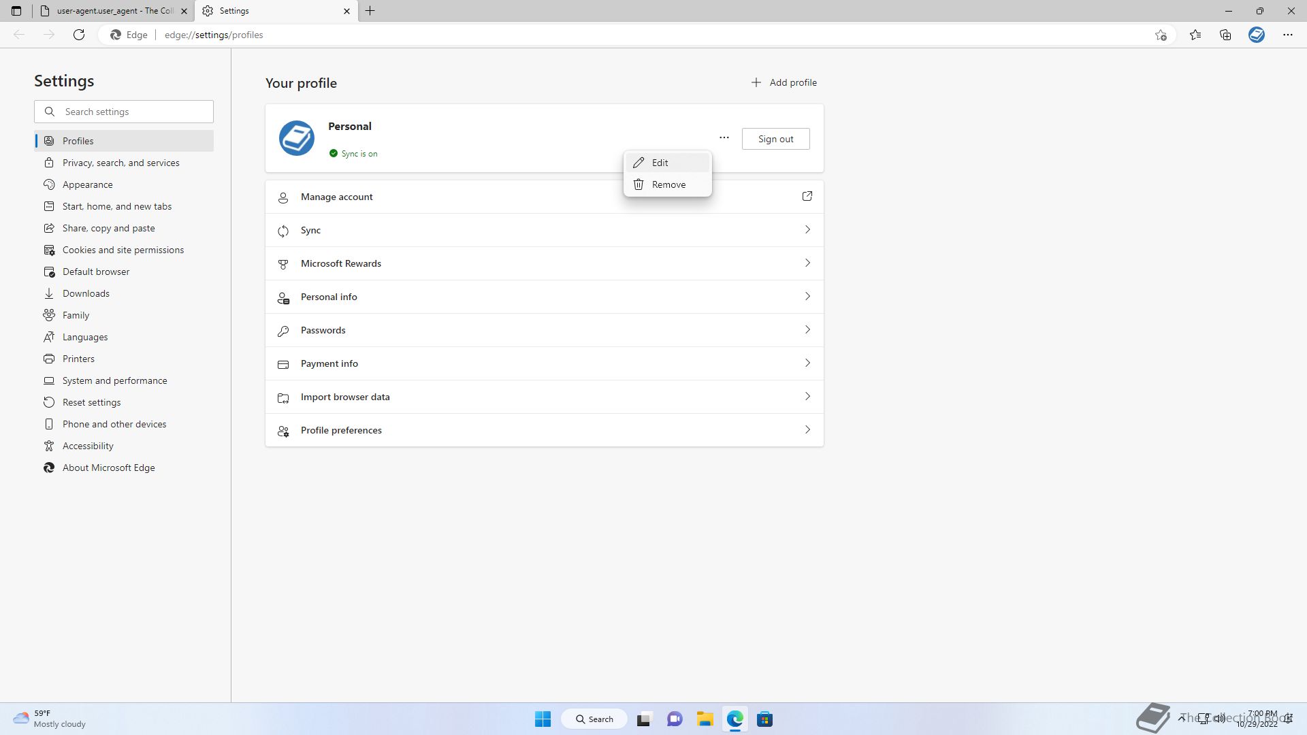Switch to the Settings tab
1307x735 pixels.
[276, 11]
